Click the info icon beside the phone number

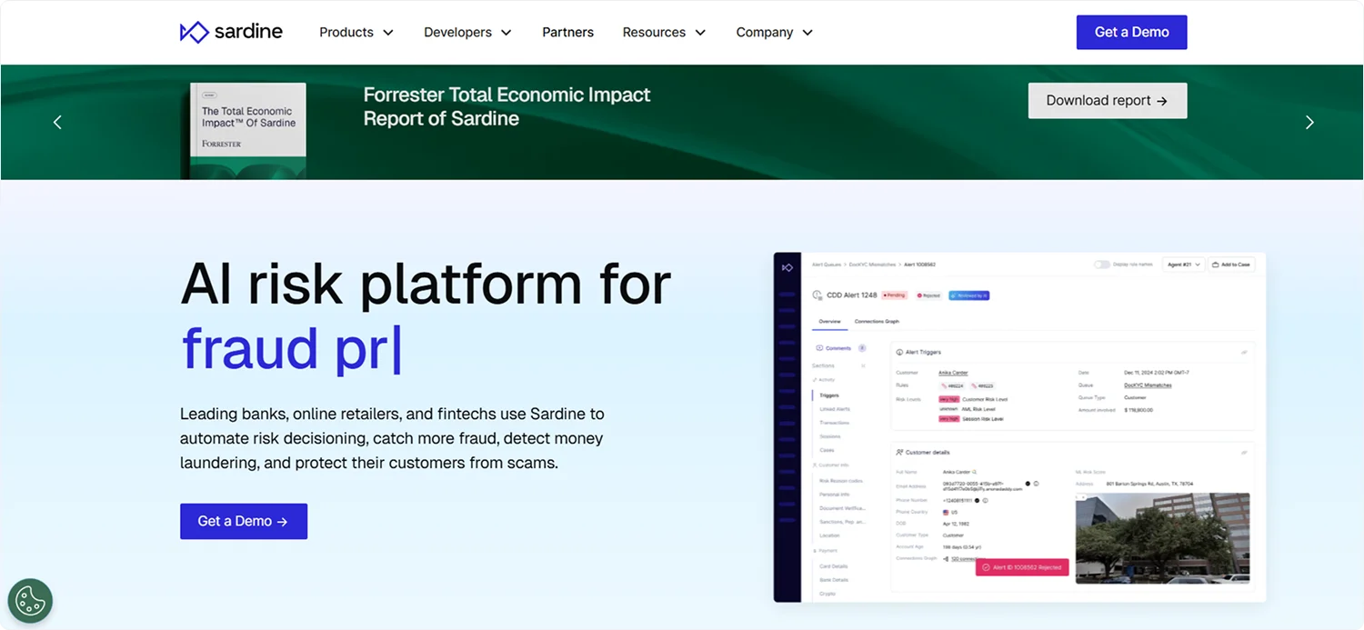click(985, 500)
